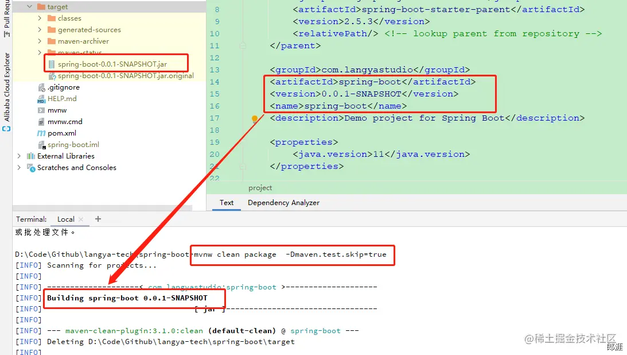Click the External Libraries icon
This screenshot has width=627, height=355.
pyautogui.click(x=31, y=156)
